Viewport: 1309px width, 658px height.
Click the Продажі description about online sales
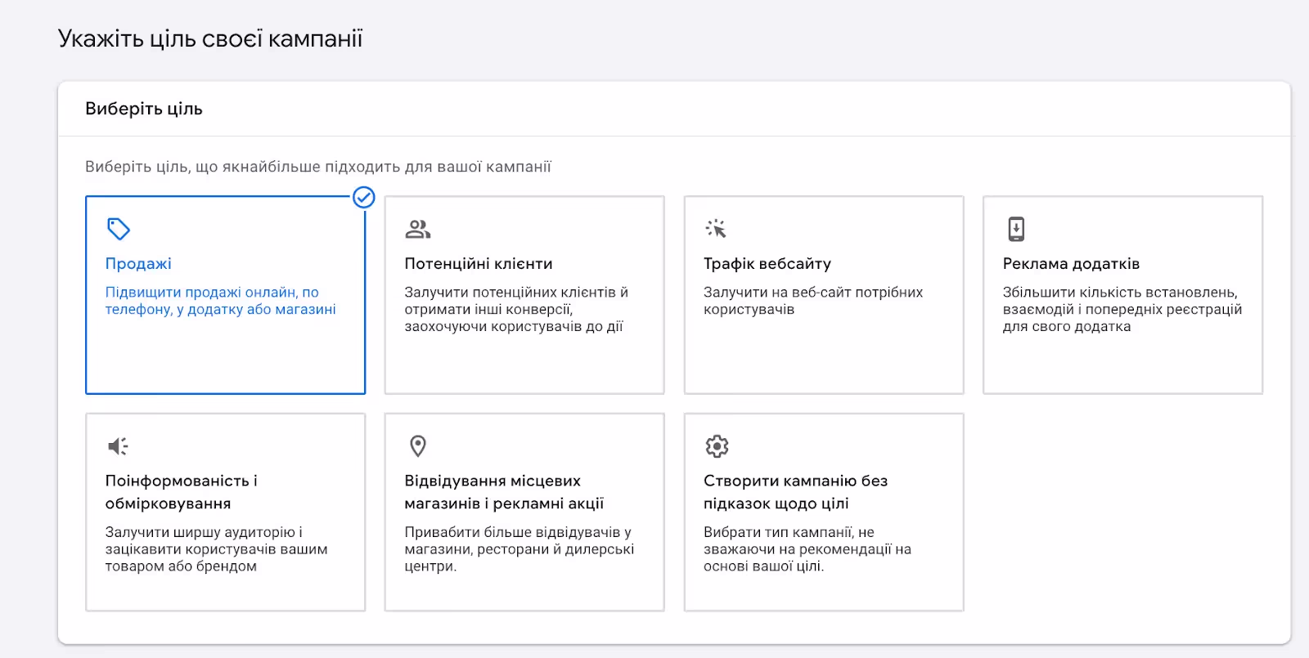pos(220,301)
